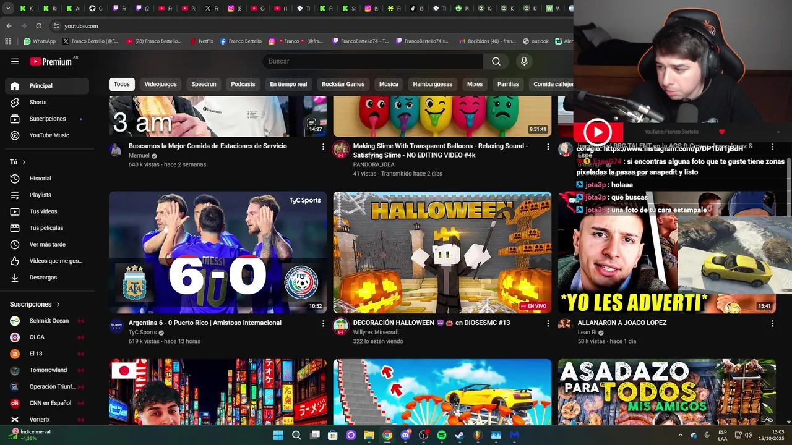
Task: Select the Hamburguesas filter chip
Action: (433, 84)
